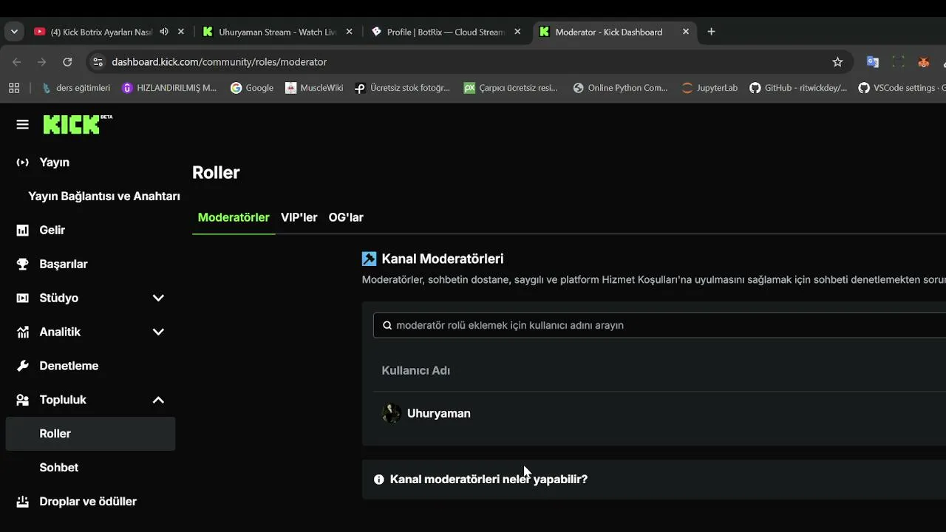
Task: Close the Profile BotRix tab
Action: point(517,32)
